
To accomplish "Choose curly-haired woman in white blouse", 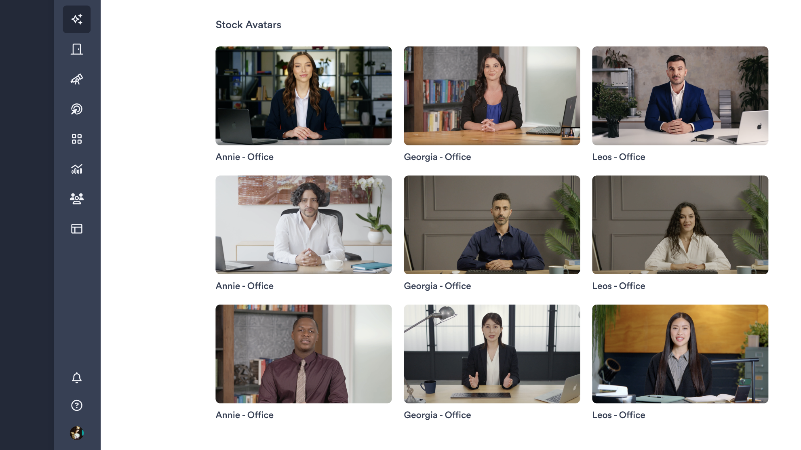I will click(x=680, y=225).
